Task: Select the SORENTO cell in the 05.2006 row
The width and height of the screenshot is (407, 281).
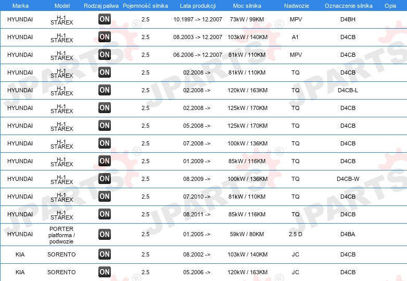Action: [x=61, y=272]
